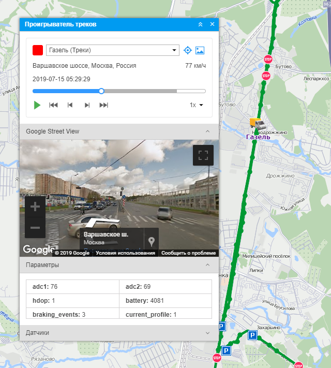
Task: Click the Липки map label
Action: [256, 270]
